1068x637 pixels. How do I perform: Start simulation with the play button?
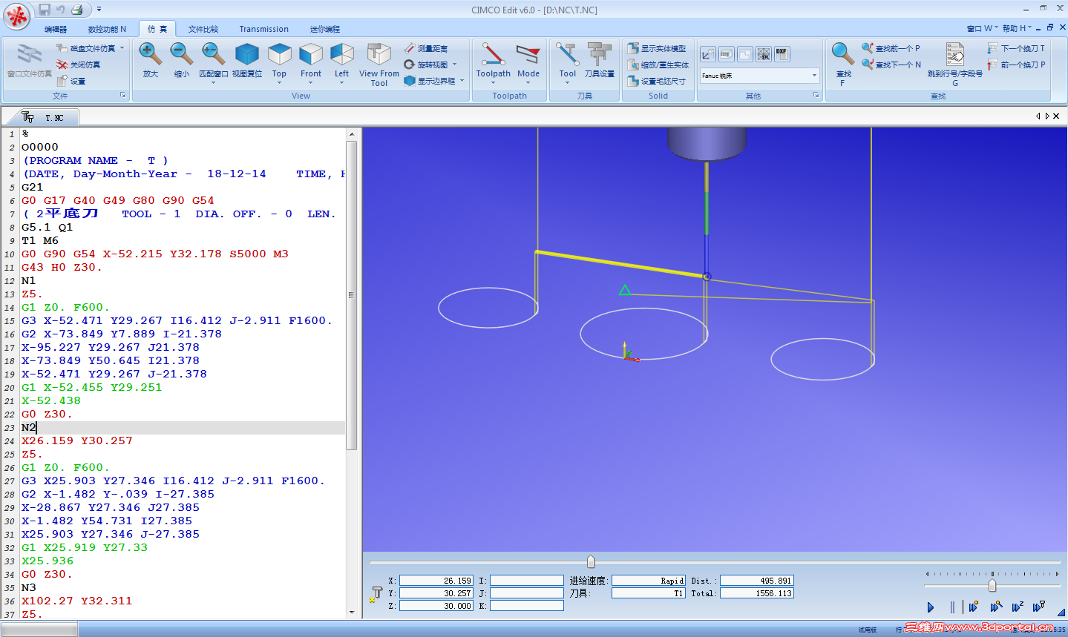[x=931, y=607]
